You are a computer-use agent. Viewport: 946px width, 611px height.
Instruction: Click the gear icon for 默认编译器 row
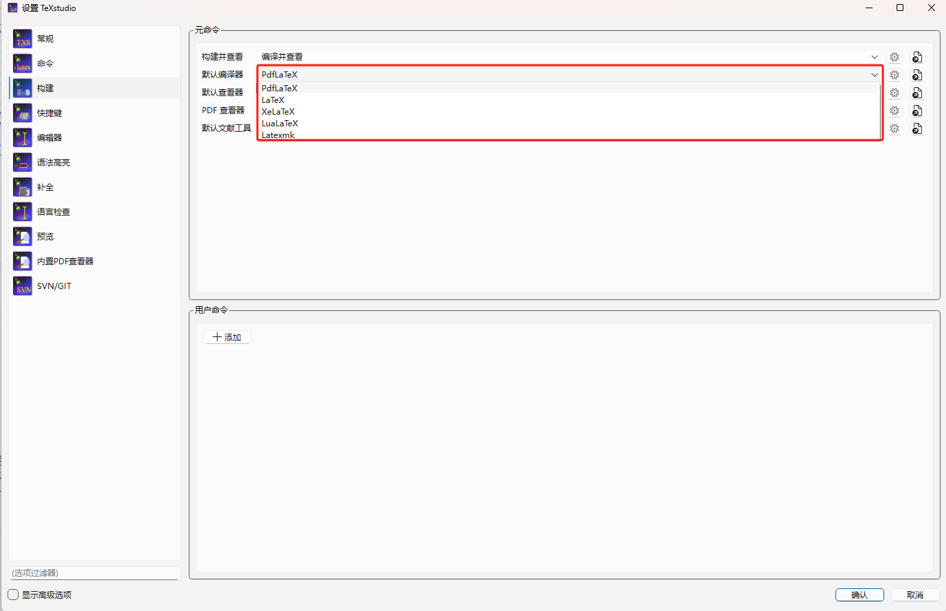895,75
